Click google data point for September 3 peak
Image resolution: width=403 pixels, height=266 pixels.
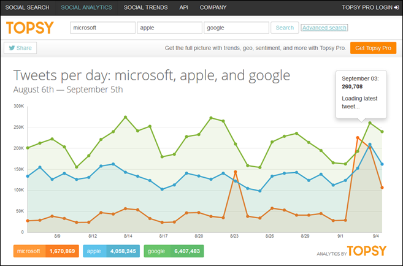click(x=370, y=123)
